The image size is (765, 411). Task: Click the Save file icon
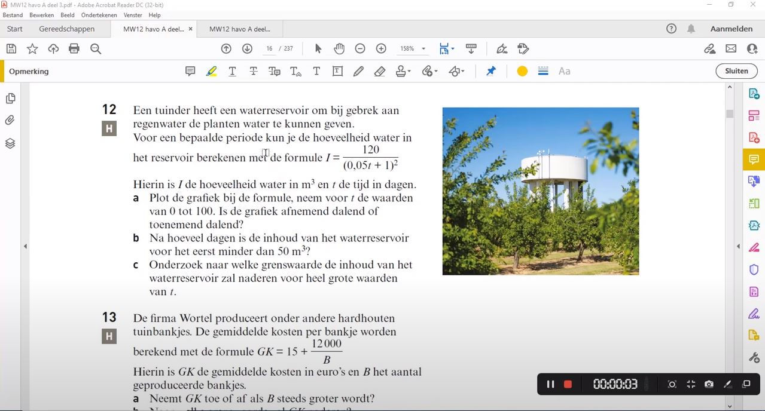coord(11,49)
